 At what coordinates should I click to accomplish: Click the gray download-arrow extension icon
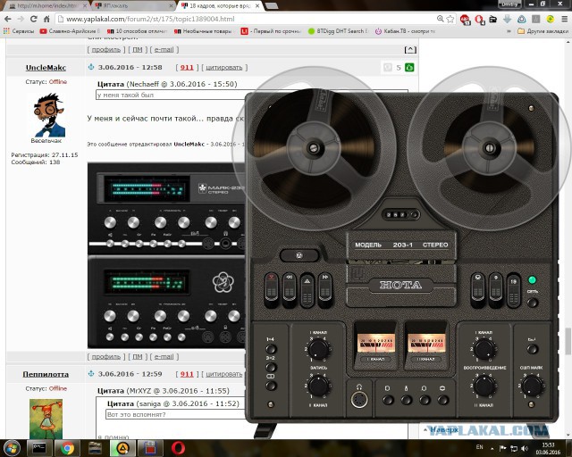[507, 19]
